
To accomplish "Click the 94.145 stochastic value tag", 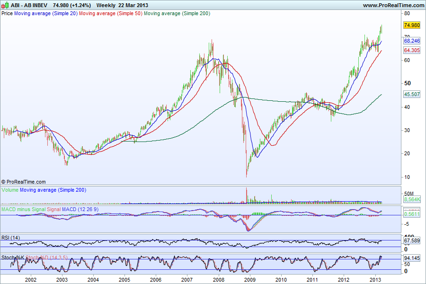I will click(x=412, y=258).
